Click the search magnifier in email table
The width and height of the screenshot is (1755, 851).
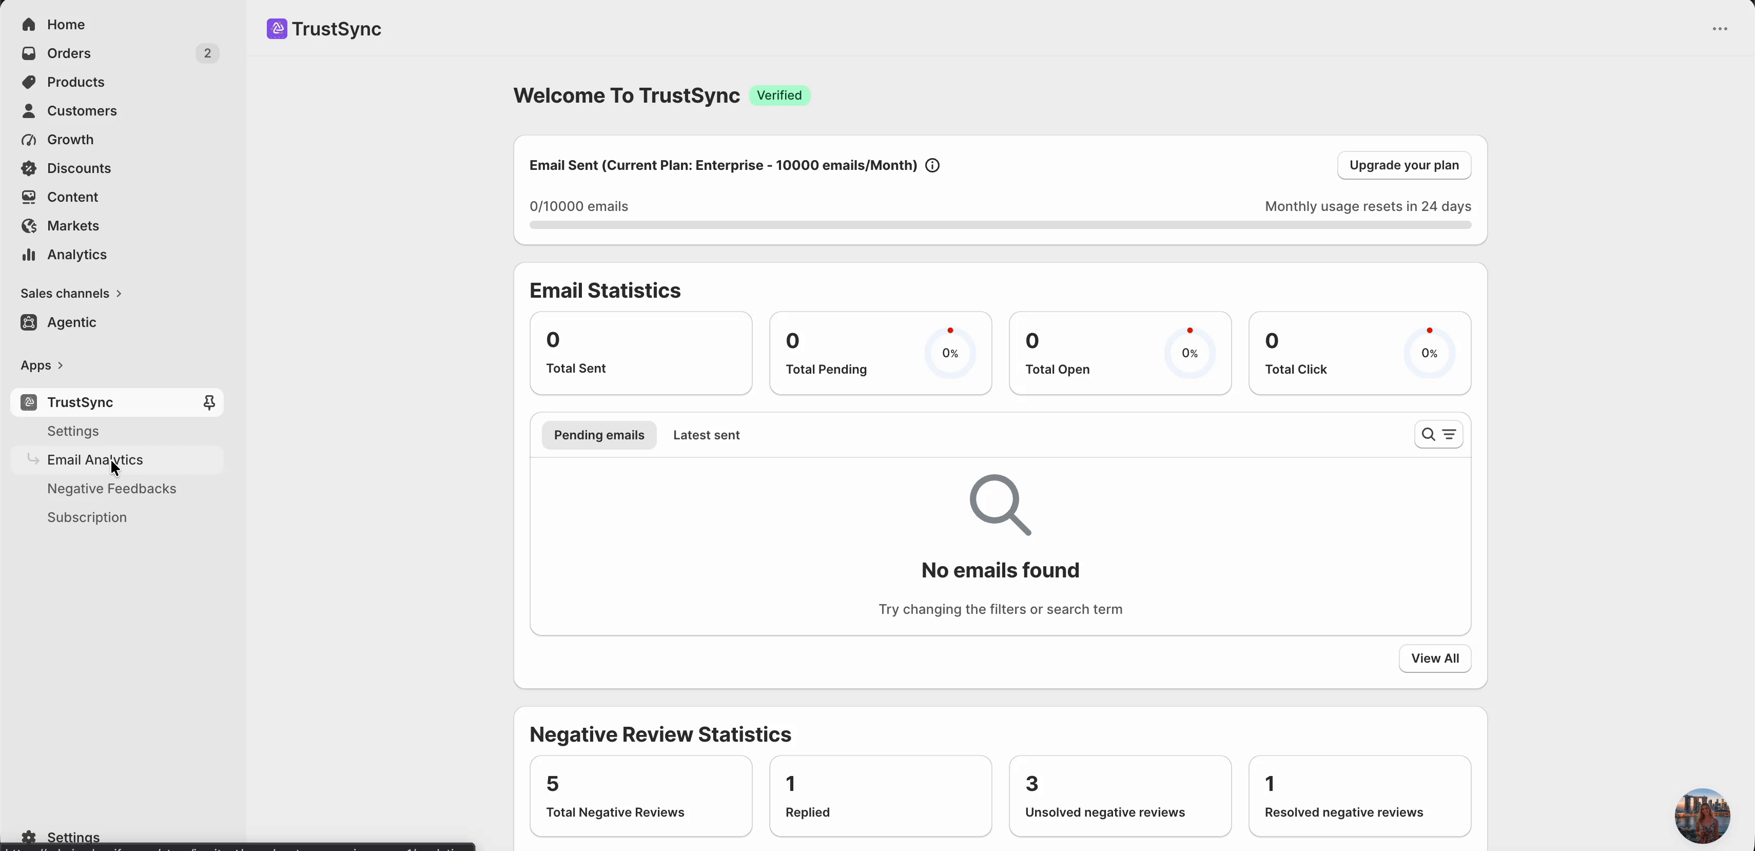point(1429,435)
